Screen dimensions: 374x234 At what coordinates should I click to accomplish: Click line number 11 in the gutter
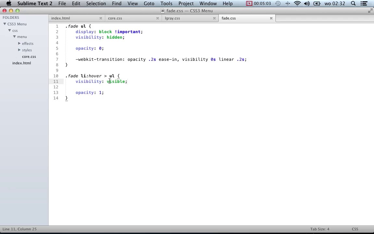click(x=56, y=82)
